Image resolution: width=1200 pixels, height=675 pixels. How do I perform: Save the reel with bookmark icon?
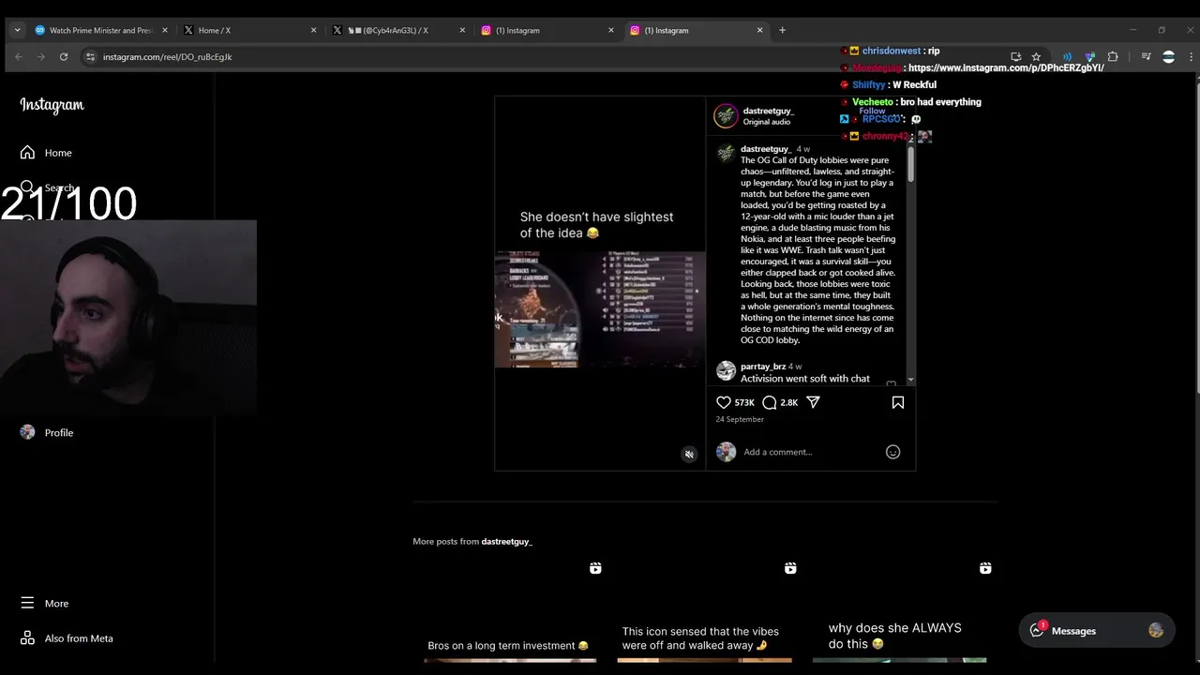click(897, 402)
